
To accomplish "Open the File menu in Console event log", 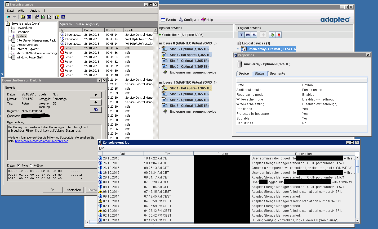I will click(102, 148).
